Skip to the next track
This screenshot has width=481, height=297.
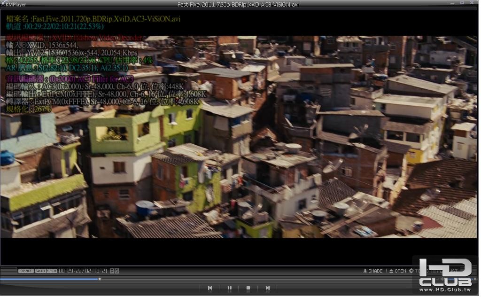coord(268,289)
